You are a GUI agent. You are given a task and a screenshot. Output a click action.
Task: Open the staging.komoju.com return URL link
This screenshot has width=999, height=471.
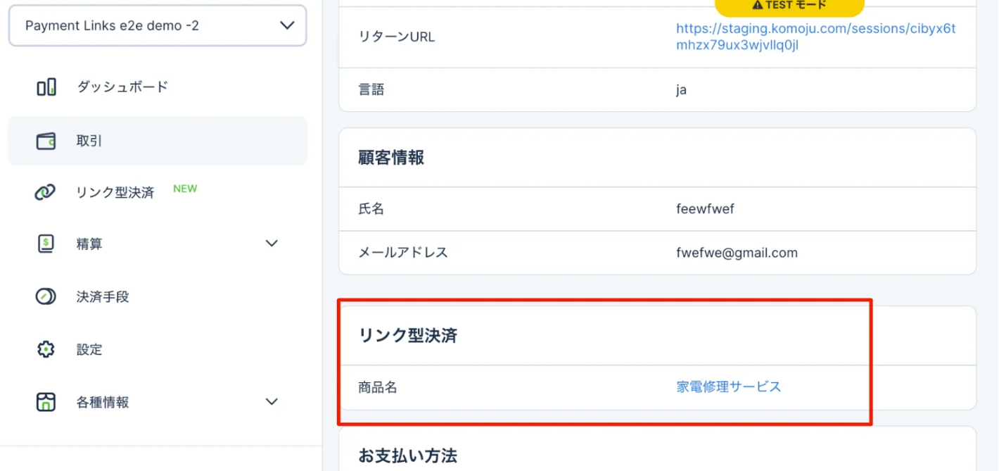click(x=815, y=37)
